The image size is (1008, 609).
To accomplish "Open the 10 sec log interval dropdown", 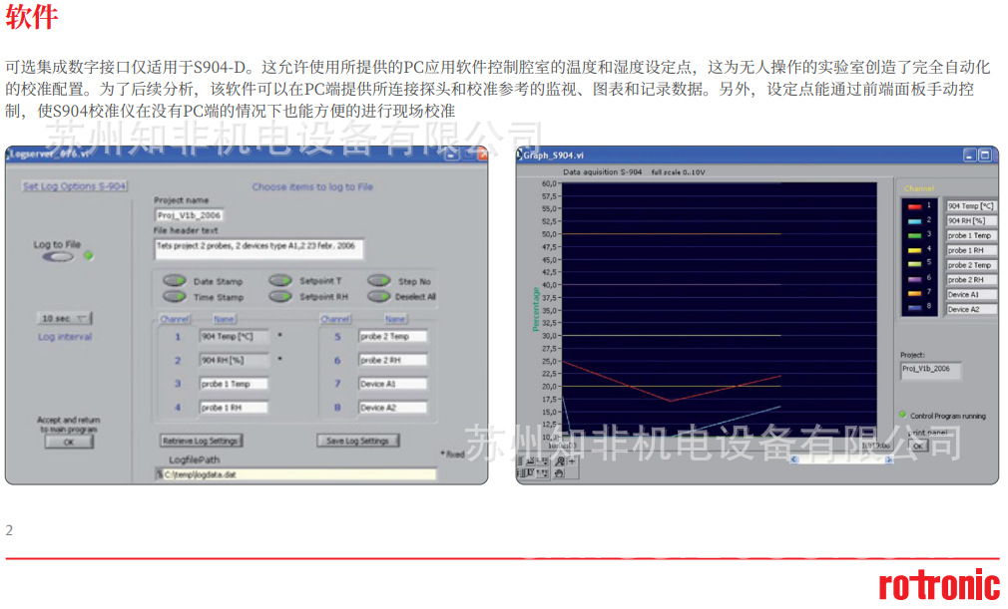I will pyautogui.click(x=64, y=318).
